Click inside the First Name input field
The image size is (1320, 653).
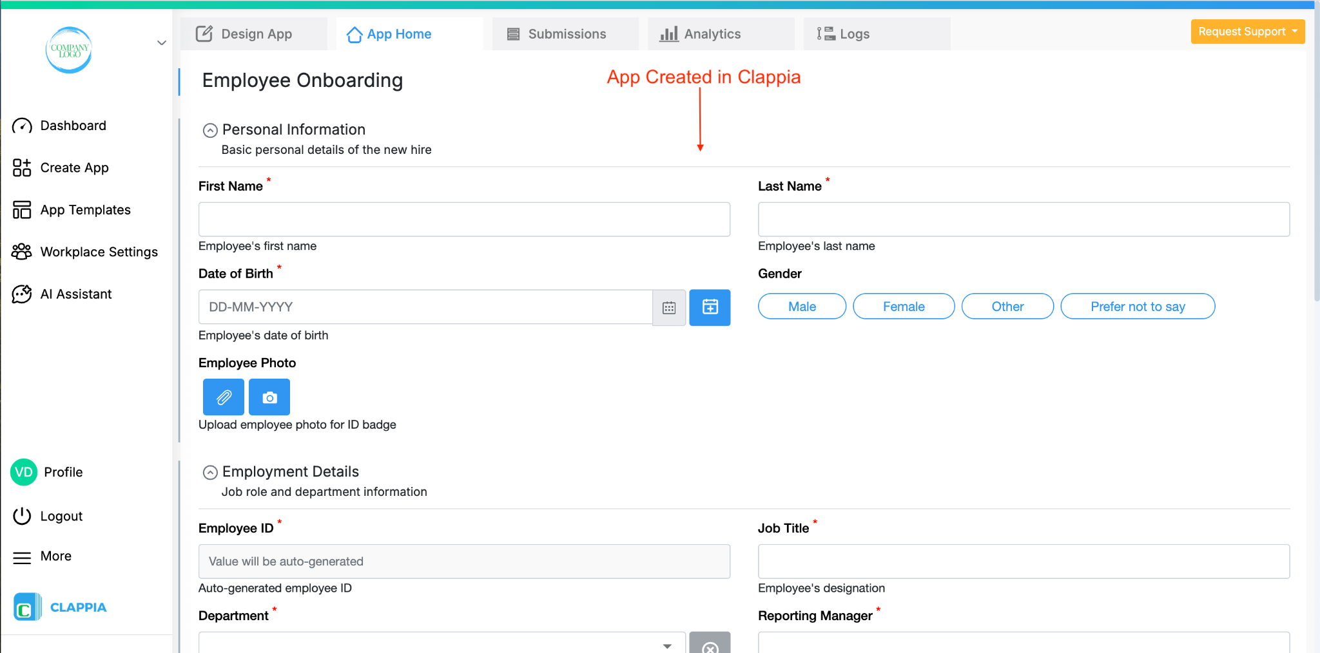pos(463,219)
